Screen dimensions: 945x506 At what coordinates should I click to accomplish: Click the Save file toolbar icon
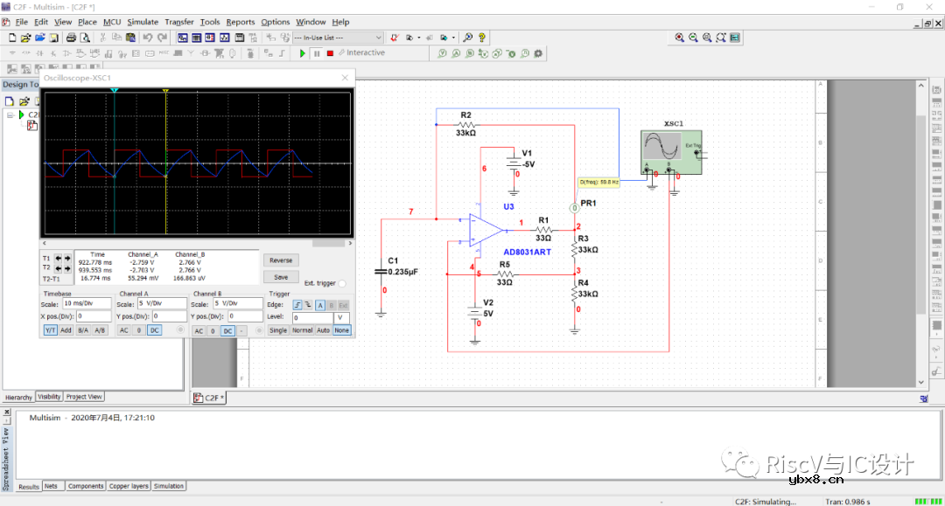54,38
